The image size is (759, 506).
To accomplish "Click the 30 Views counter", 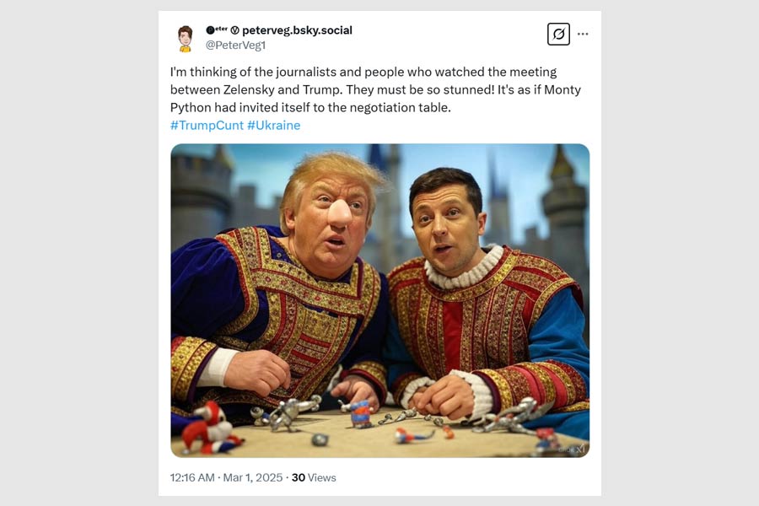I will pos(314,477).
